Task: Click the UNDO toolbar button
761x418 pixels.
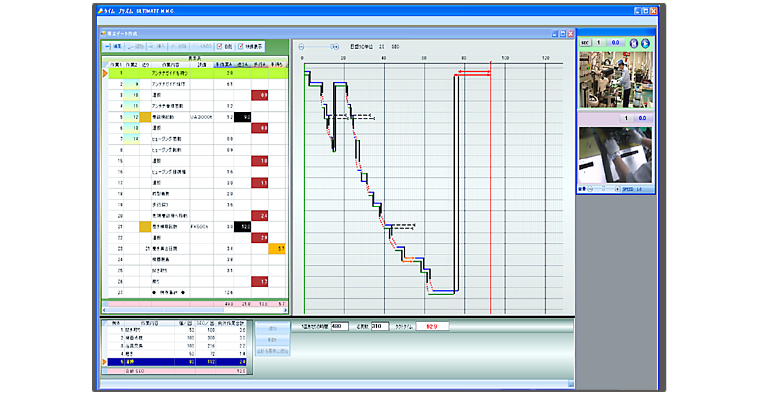Action: [x=202, y=47]
